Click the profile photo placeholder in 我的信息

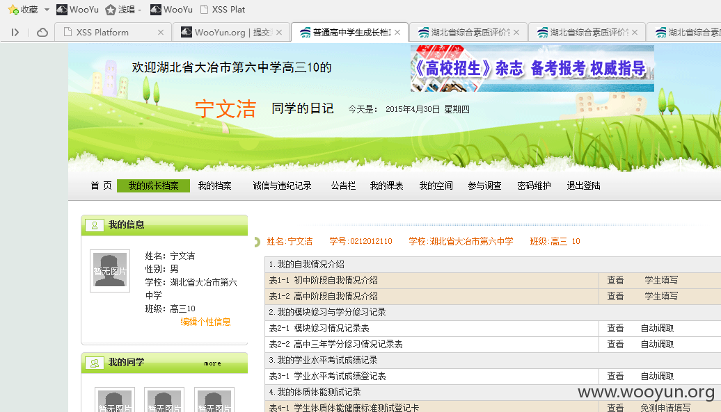[110, 271]
